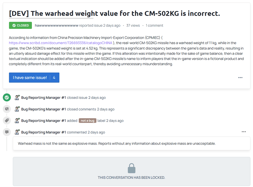Click the 'I have same issue!' button
The image size is (253, 187).
click(34, 78)
